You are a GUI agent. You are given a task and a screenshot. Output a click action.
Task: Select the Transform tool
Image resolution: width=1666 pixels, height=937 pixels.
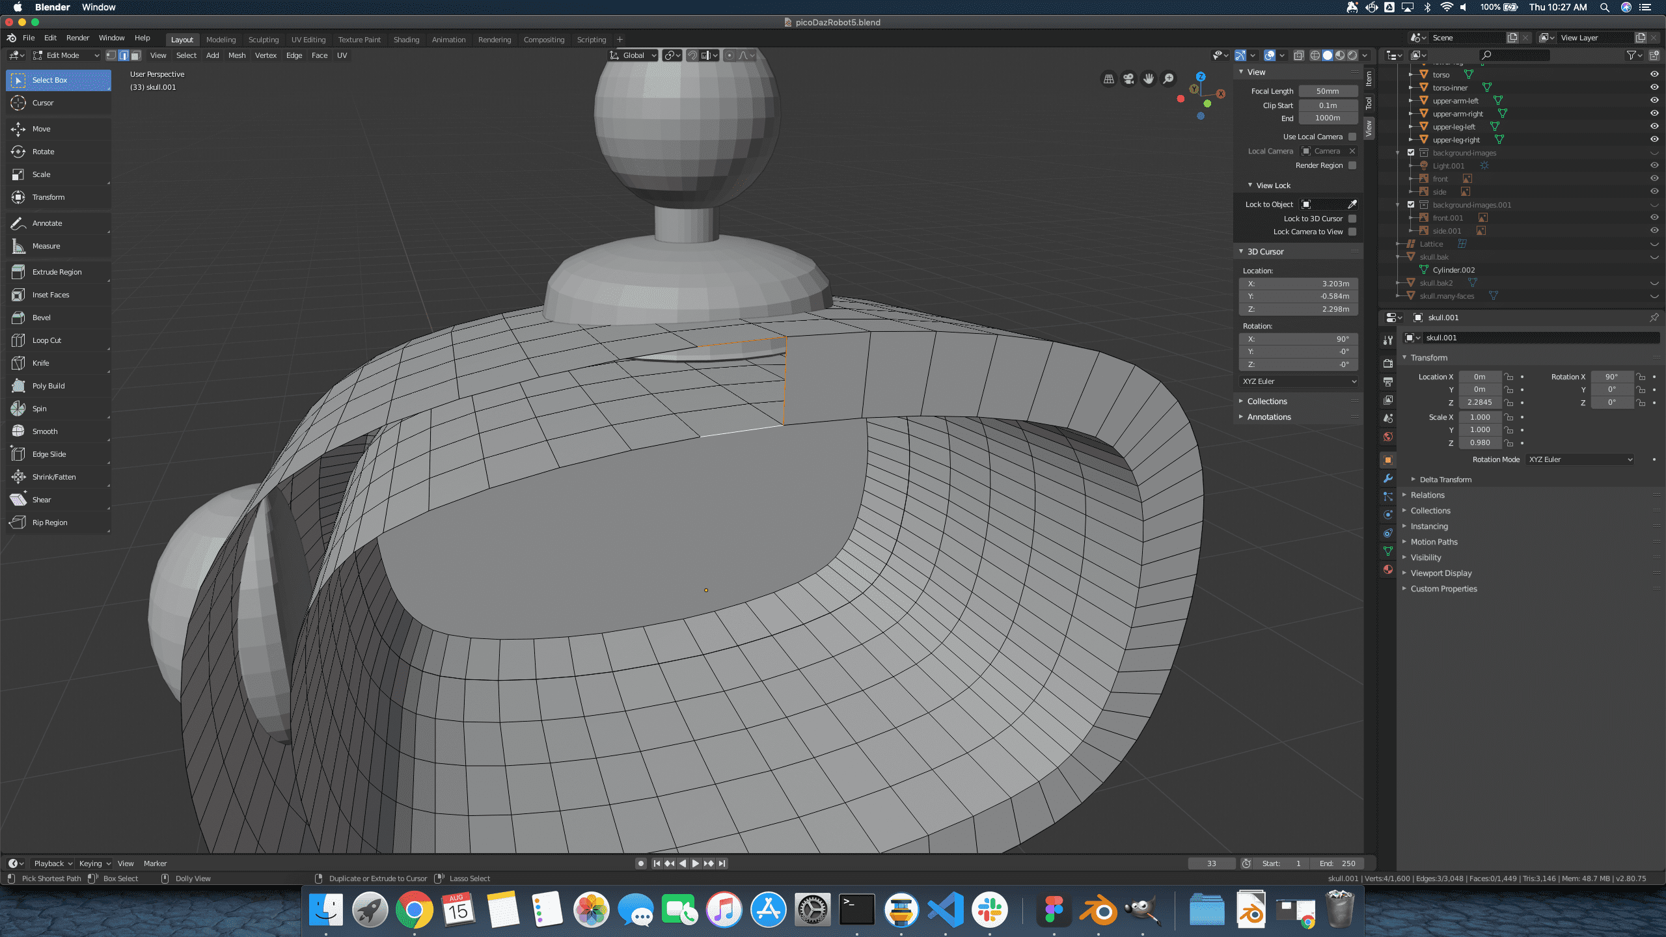pyautogui.click(x=58, y=197)
